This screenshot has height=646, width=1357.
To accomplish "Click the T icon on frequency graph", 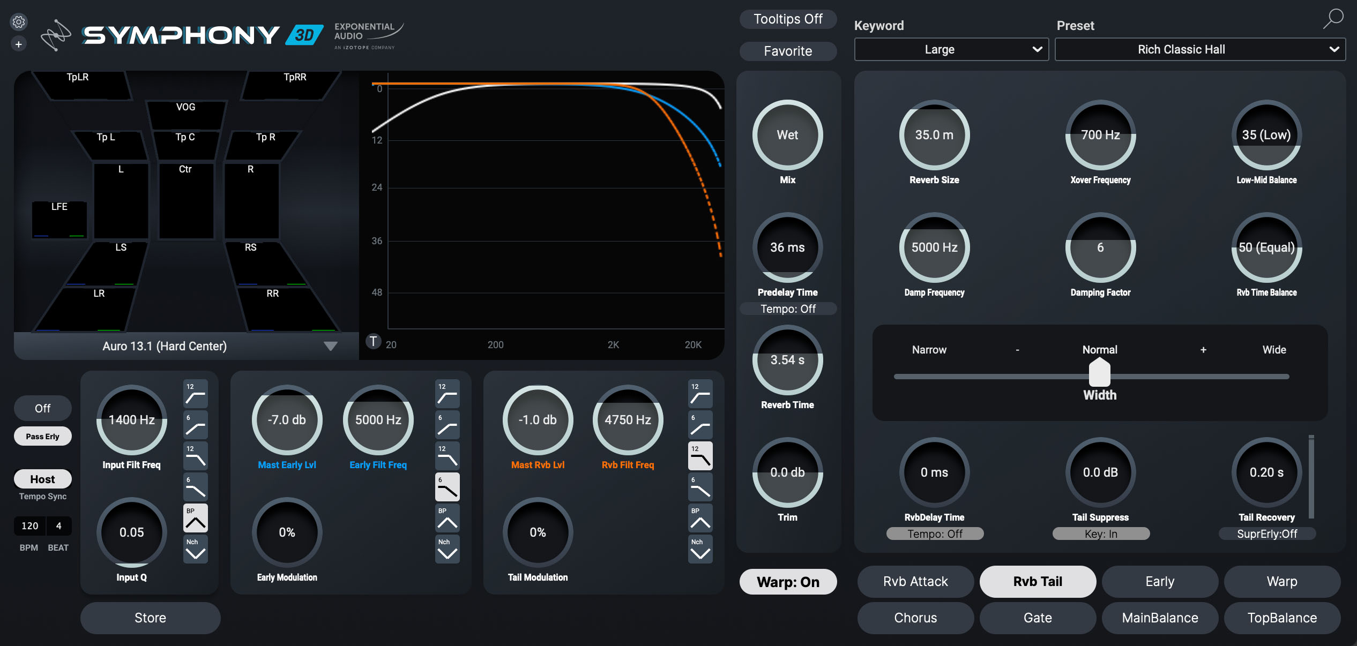I will 373,342.
